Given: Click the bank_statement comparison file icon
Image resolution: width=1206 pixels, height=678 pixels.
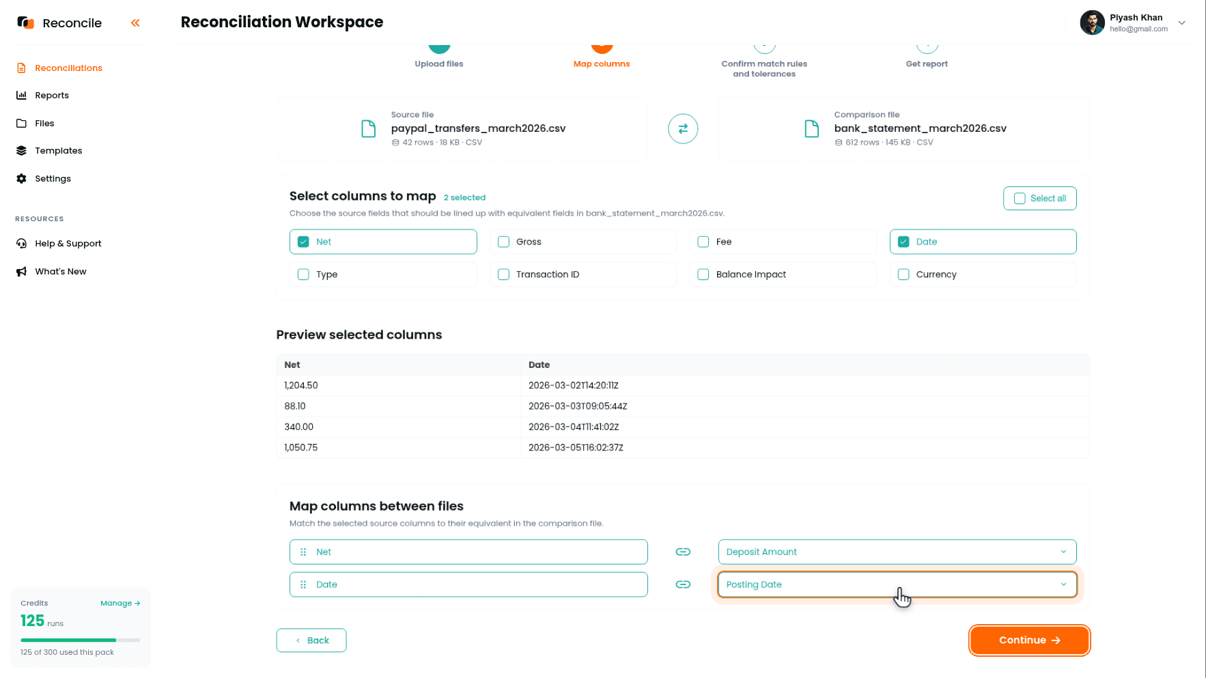Looking at the screenshot, I should pyautogui.click(x=812, y=128).
